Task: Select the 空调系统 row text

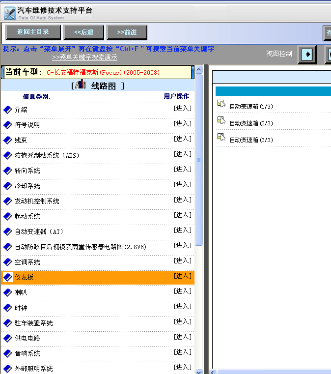Action: click(x=27, y=262)
